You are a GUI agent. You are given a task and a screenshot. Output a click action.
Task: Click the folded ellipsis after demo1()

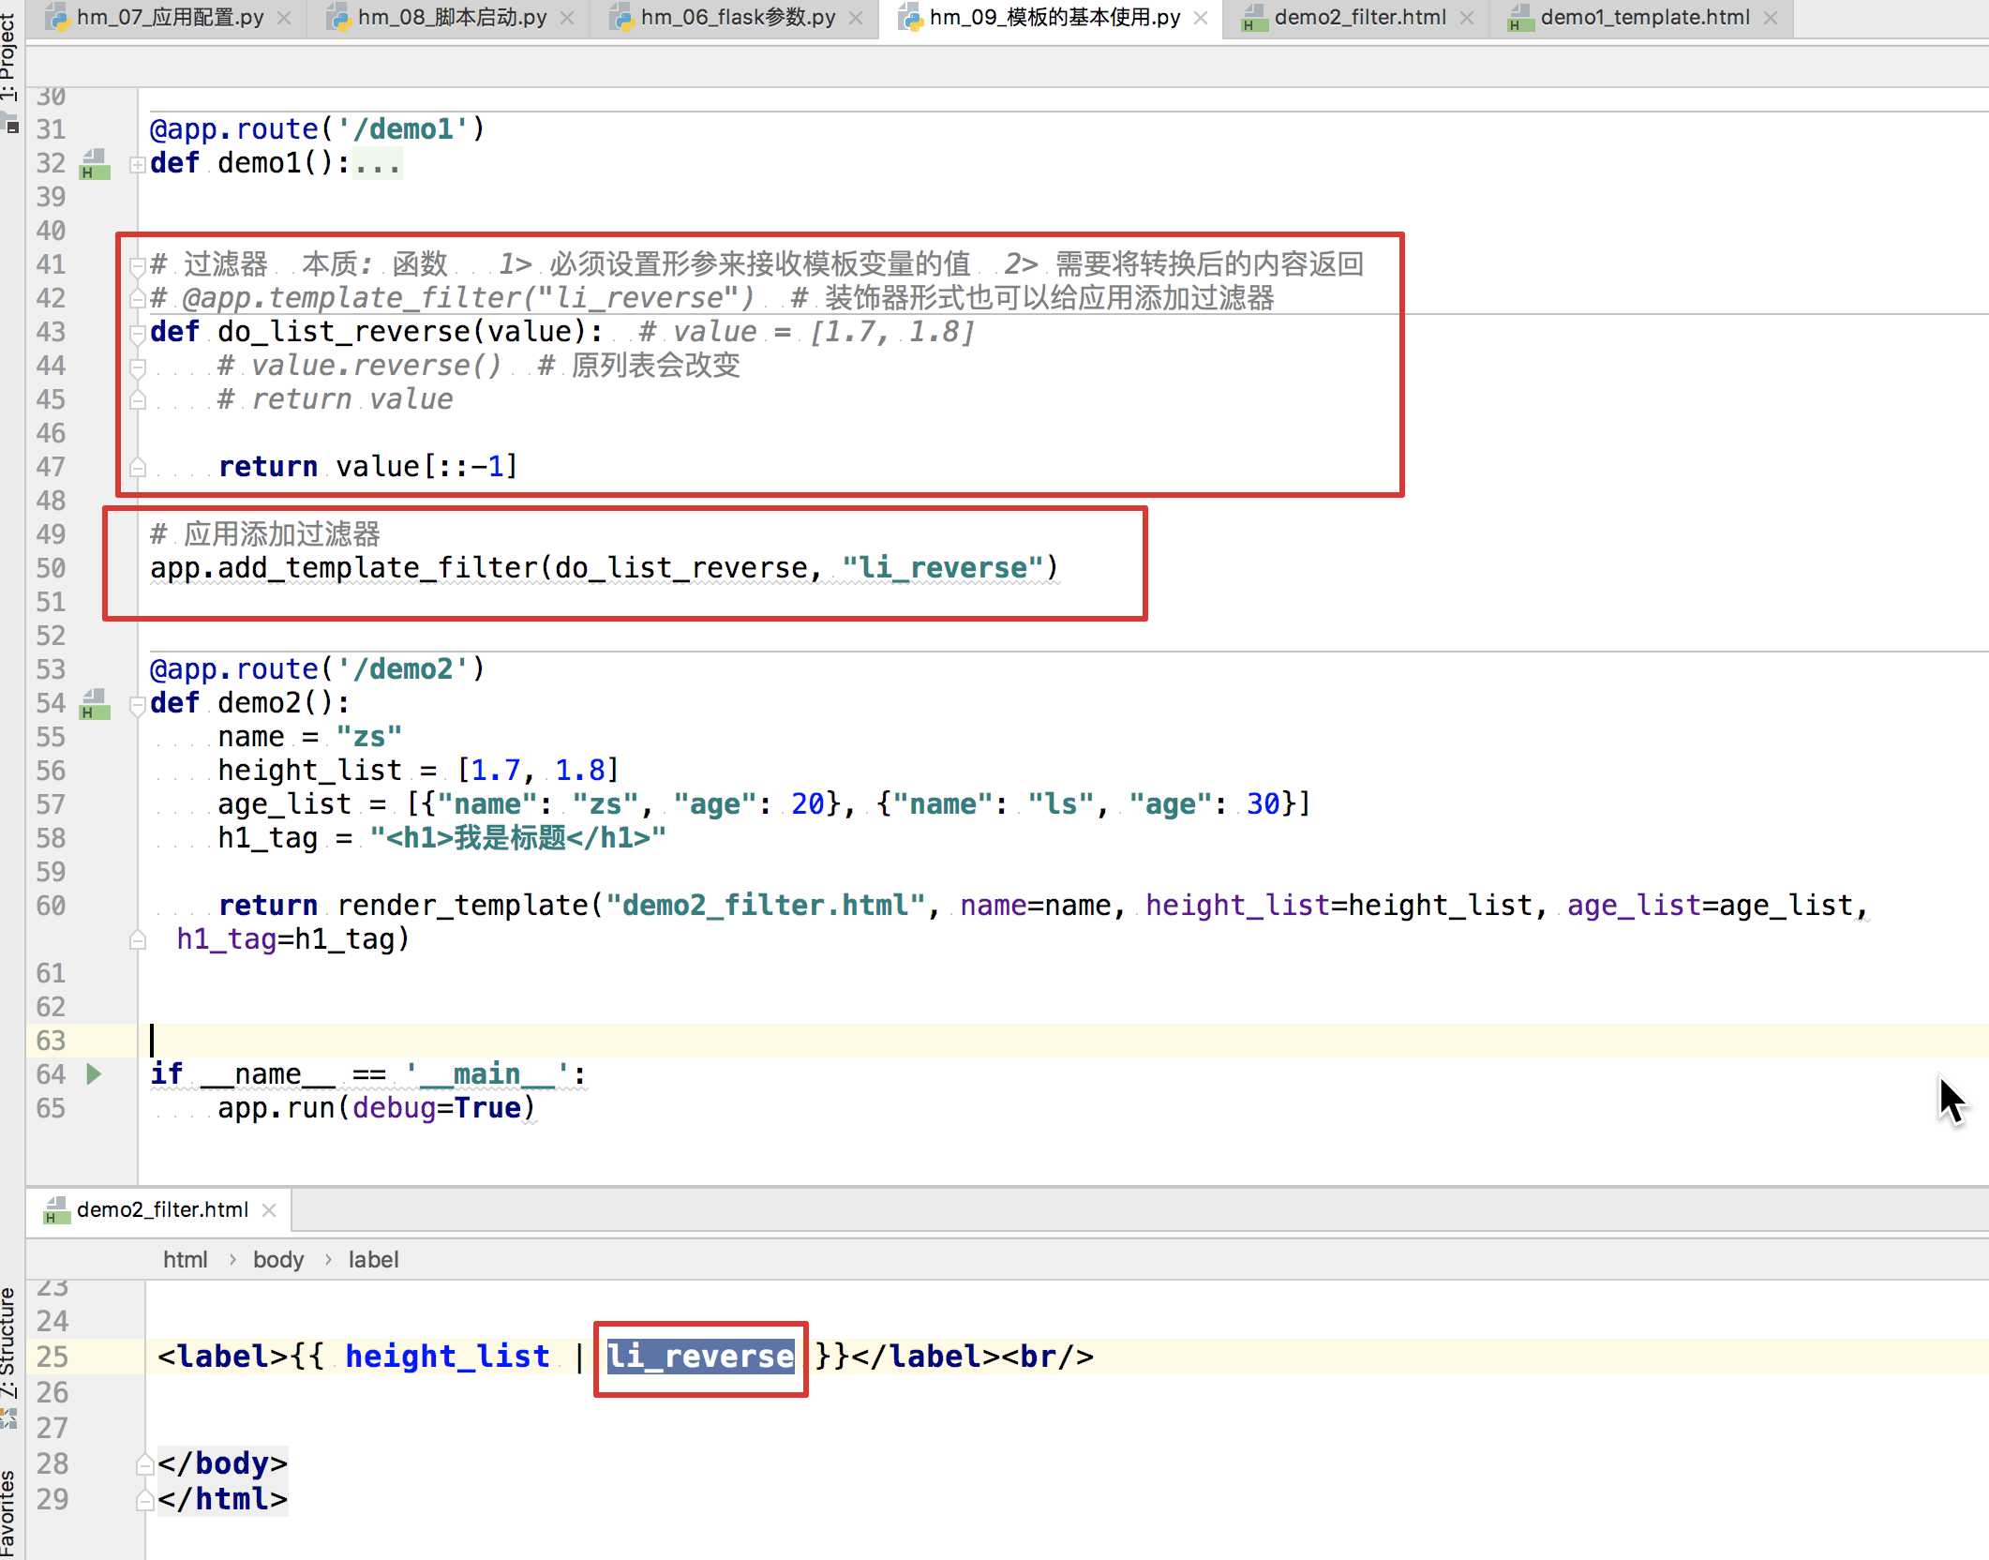click(378, 164)
